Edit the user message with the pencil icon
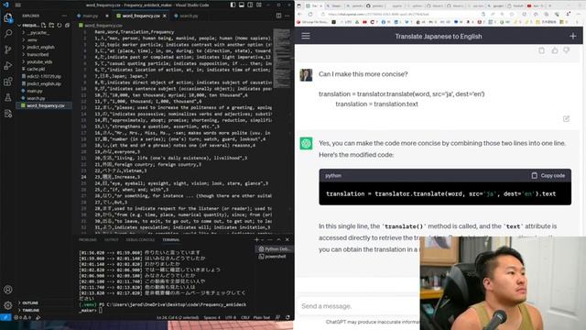This screenshot has height=330, width=586. pyautogui.click(x=566, y=118)
